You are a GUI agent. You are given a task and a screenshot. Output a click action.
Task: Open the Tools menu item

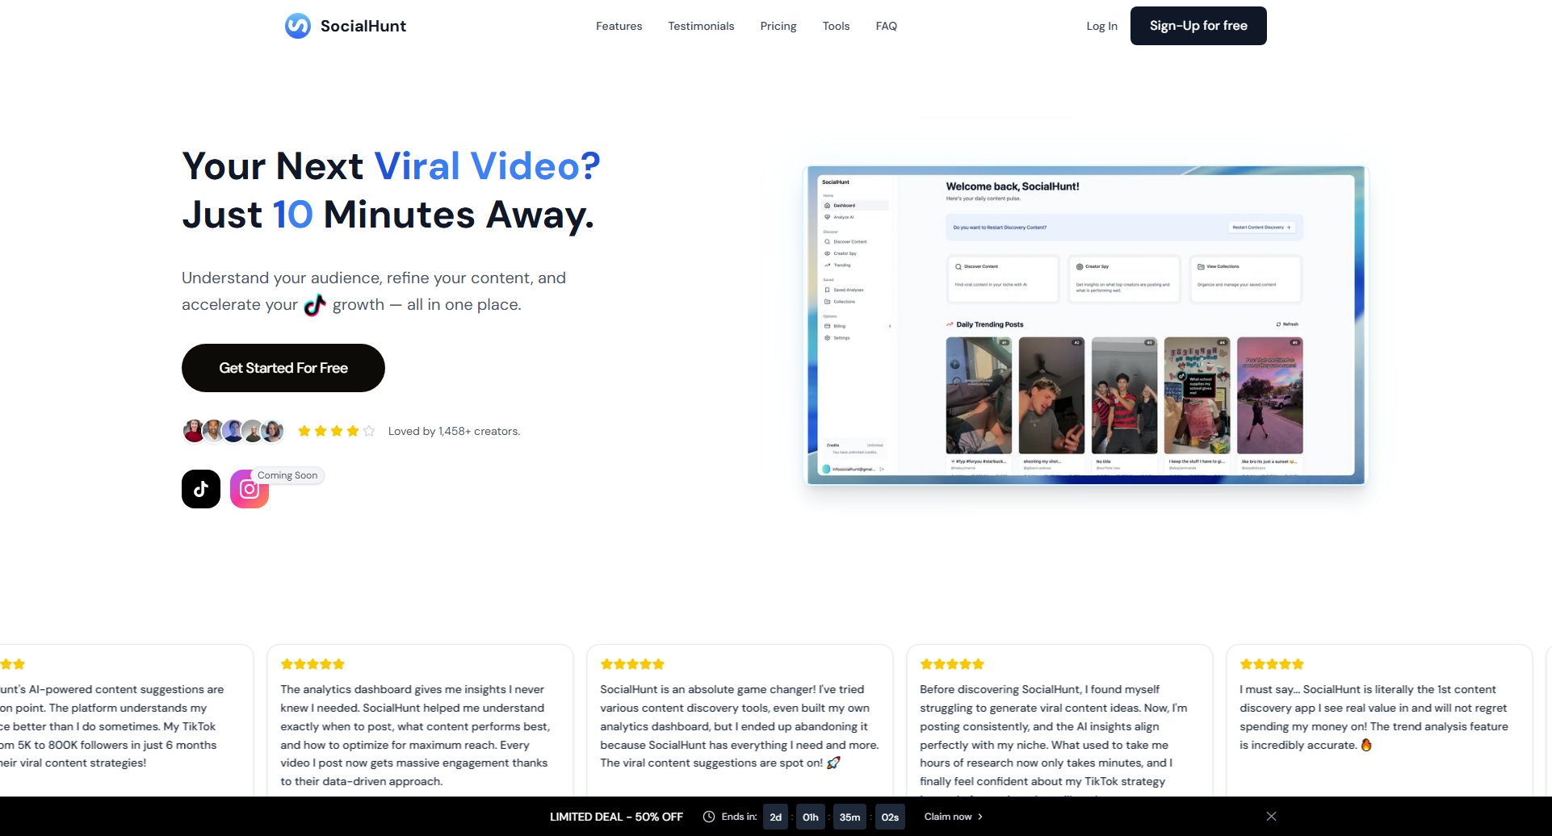coord(836,25)
